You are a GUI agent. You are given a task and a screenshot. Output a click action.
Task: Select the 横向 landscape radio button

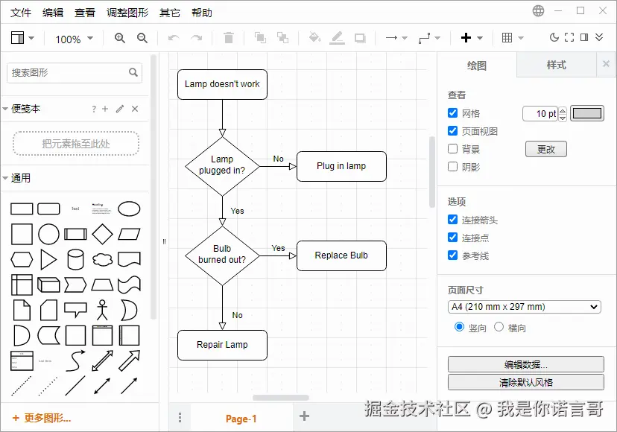coord(499,326)
